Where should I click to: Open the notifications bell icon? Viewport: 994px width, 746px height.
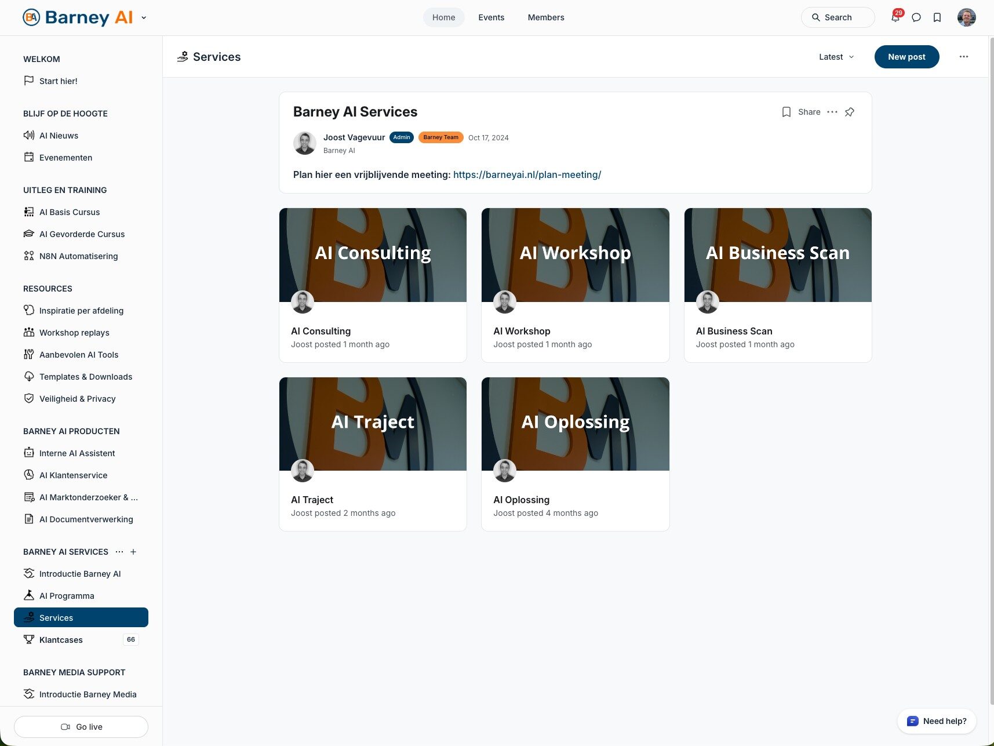click(x=895, y=17)
